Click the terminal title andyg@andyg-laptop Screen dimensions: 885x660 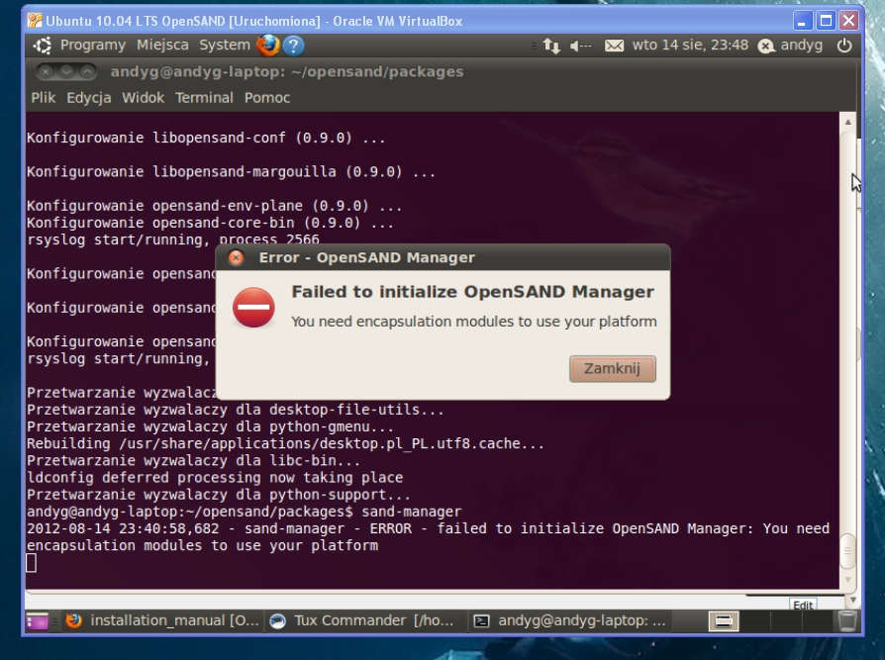click(x=287, y=71)
